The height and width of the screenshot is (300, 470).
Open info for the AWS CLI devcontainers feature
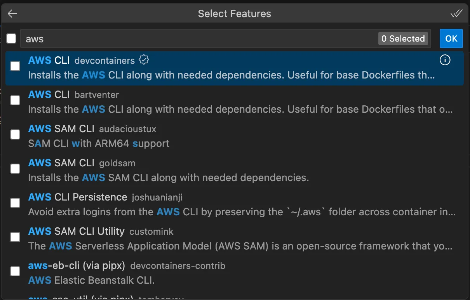tap(445, 60)
